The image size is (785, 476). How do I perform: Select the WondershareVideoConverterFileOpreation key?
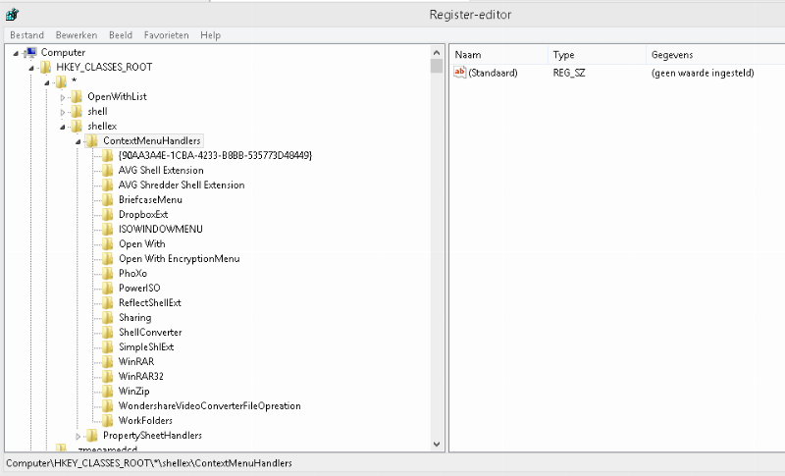[209, 405]
